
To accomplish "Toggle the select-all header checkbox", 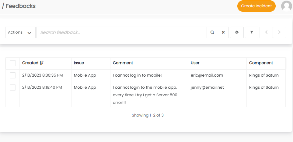I will (x=13, y=63).
